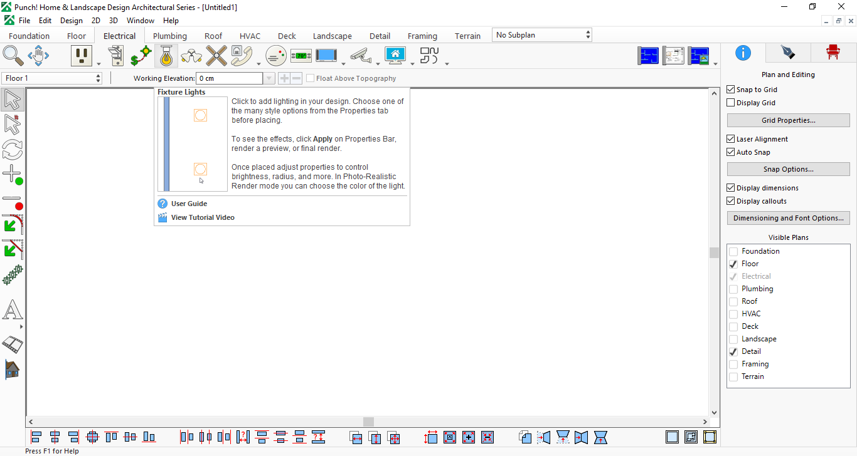This screenshot has width=857, height=456.
Task: Show the Plumbing plan in Visible Plans
Action: click(x=733, y=289)
